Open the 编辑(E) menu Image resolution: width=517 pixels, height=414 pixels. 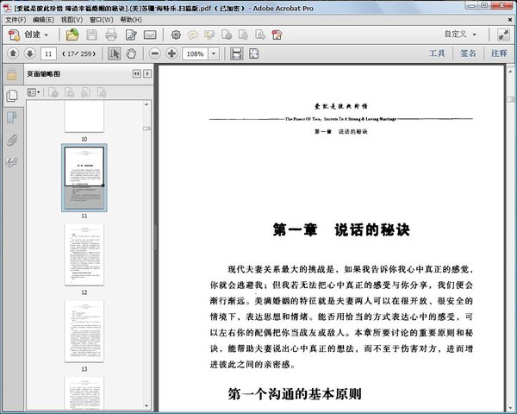(44, 20)
